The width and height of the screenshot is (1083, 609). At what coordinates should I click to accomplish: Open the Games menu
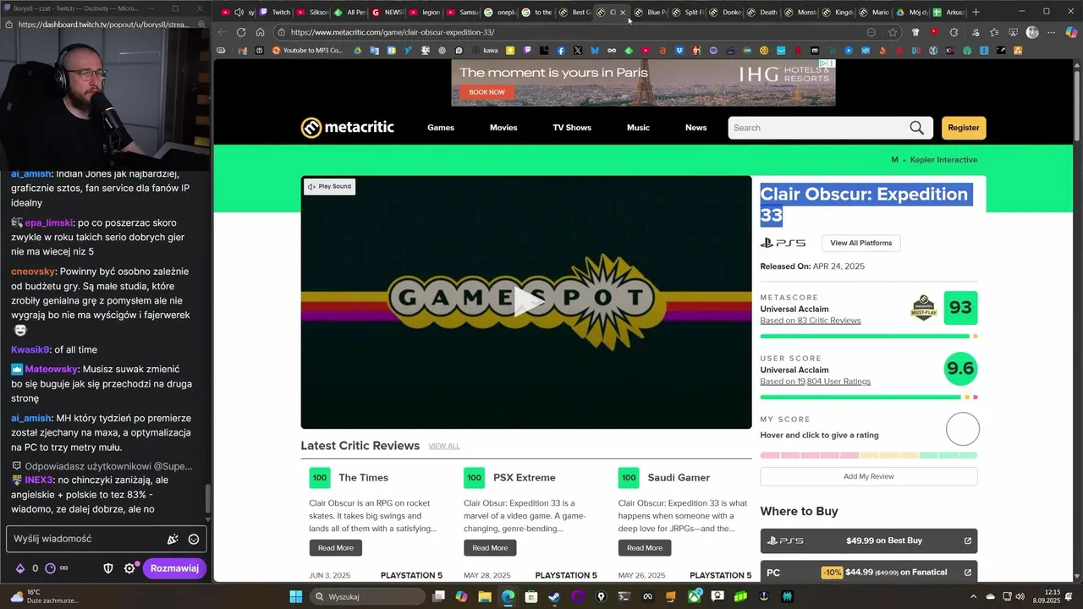(x=441, y=128)
